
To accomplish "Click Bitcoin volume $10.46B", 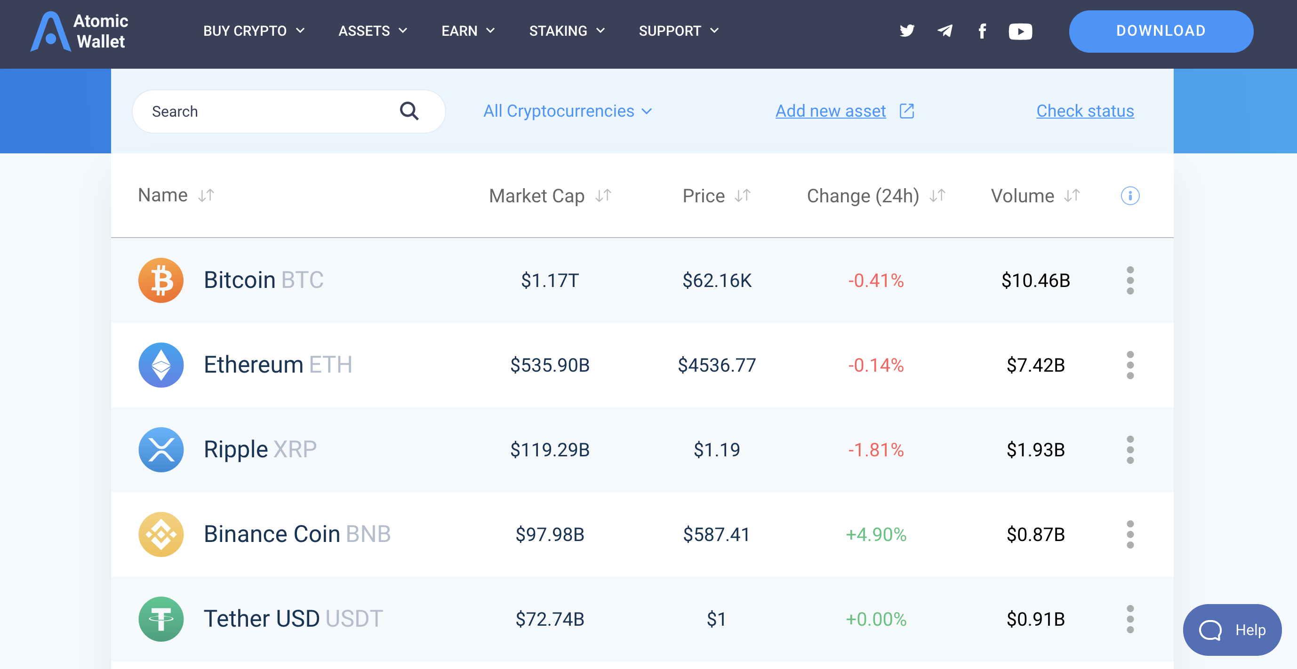I will [1035, 280].
